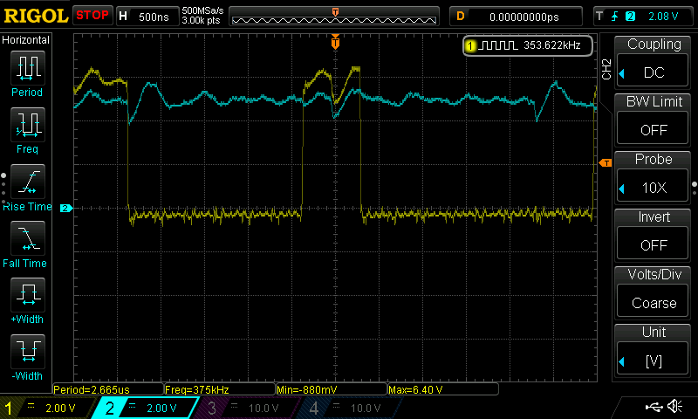Viewport: 698px width, 419px height.
Task: Toggle the speaker sound icon
Action: [674, 407]
